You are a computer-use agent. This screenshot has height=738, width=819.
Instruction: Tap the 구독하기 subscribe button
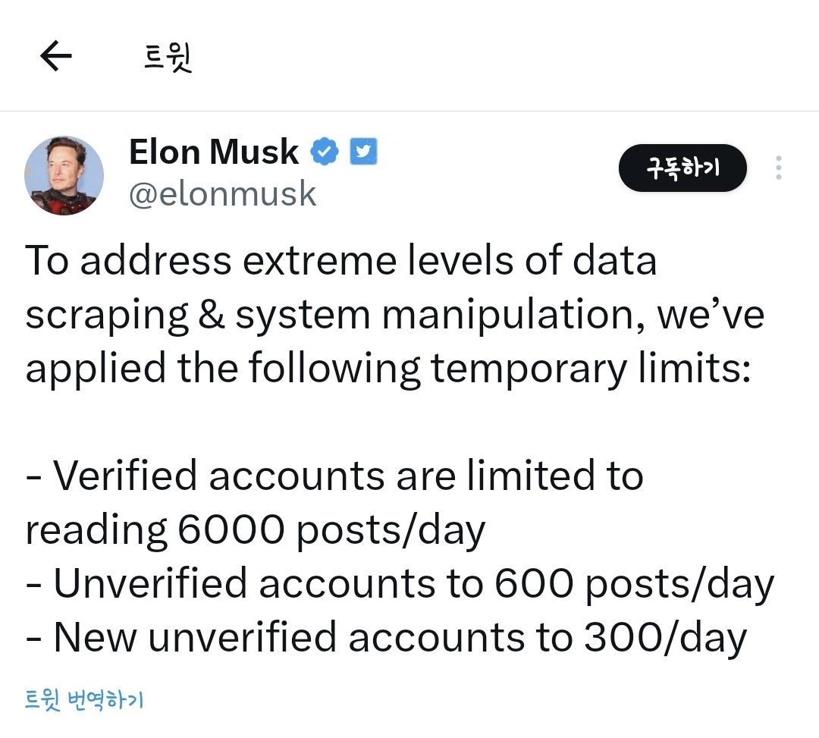pos(682,168)
